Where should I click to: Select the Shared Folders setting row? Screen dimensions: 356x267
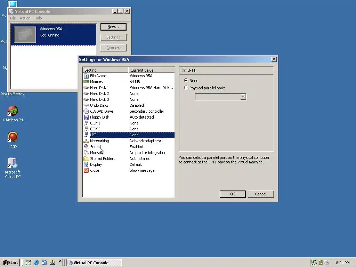(x=129, y=159)
